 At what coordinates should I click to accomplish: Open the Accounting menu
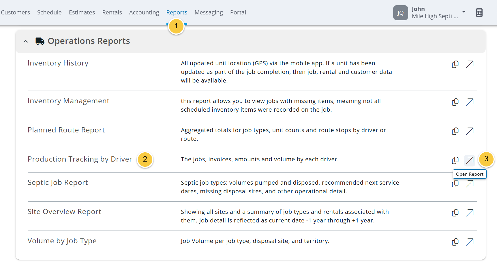point(144,12)
